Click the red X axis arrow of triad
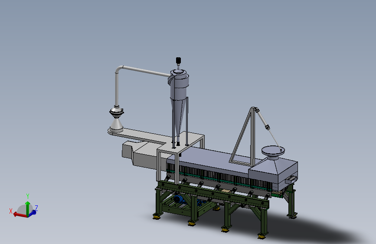Image resolution: width=376 pixels, height=244 pixels. click(x=19, y=214)
